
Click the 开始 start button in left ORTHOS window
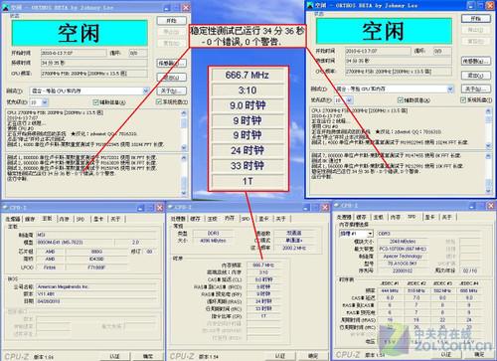pyautogui.click(x=171, y=21)
